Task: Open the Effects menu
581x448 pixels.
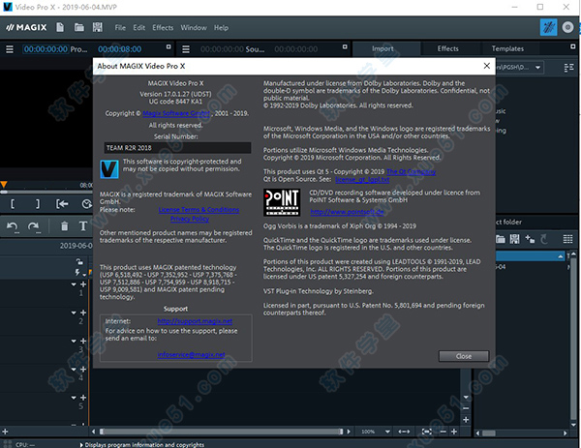Action: (163, 28)
